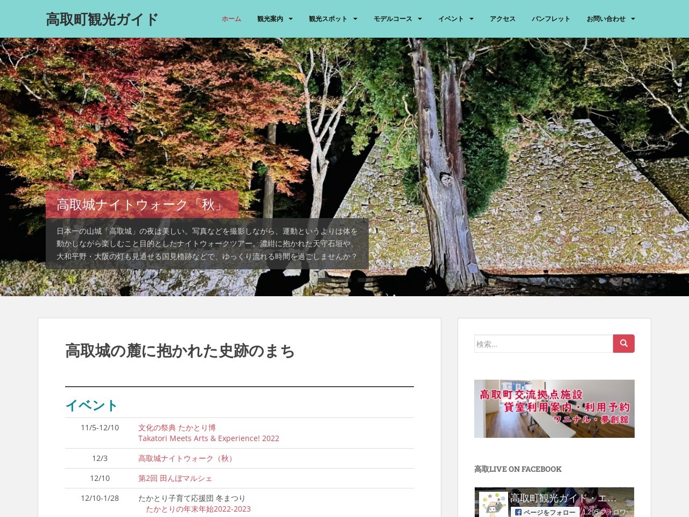Expand the お問い合わせ dropdown arrow

pos(633,19)
